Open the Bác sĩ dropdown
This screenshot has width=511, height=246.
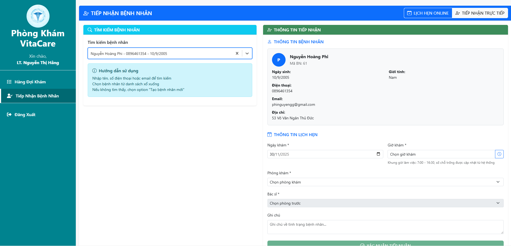click(385, 203)
